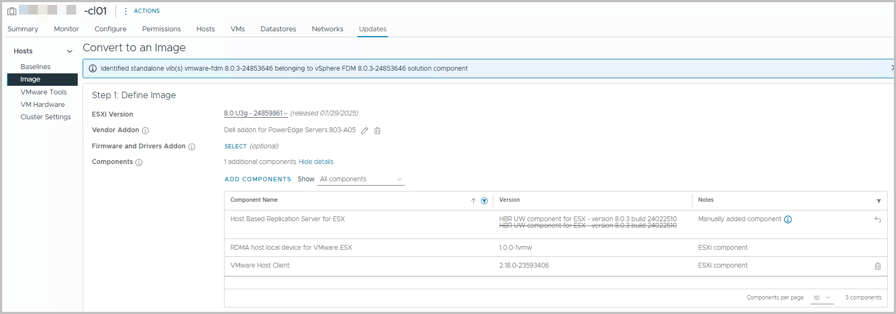Click the Hide details link
896x314 pixels.
[316, 162]
